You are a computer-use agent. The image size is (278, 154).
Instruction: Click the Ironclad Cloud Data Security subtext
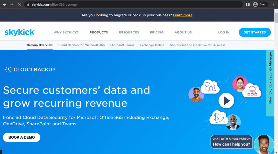coord(86,121)
